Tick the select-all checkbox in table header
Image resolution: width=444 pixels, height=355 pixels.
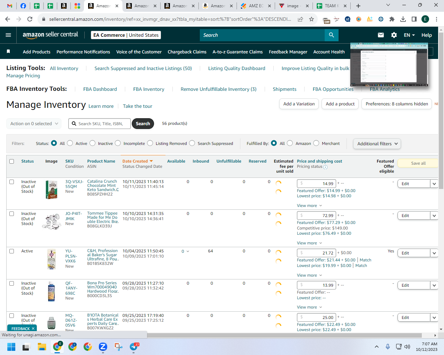(x=12, y=161)
